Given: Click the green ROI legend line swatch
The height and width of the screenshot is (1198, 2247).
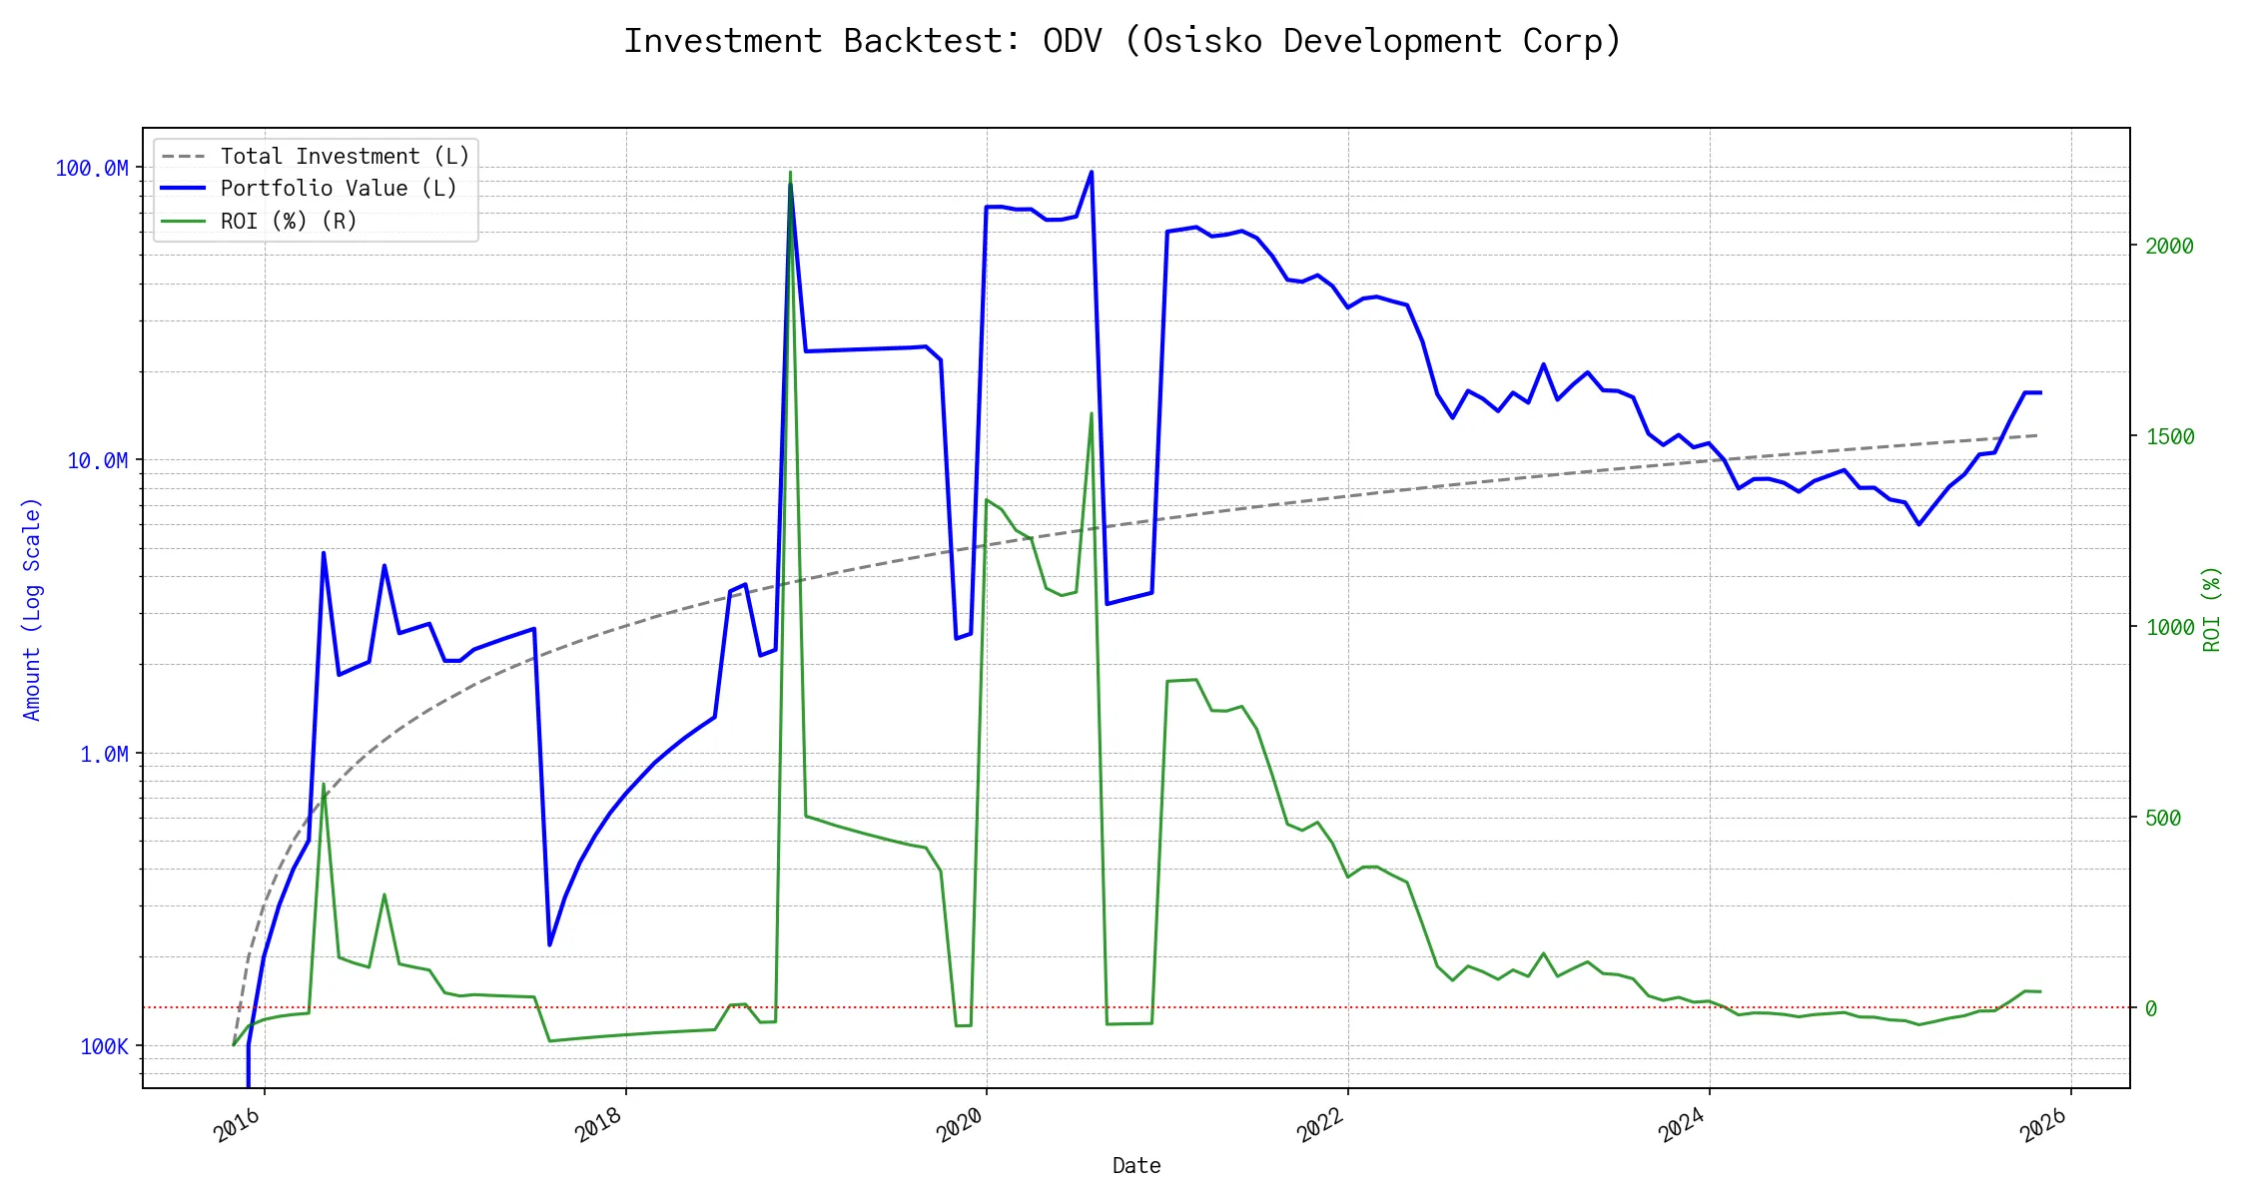Looking at the screenshot, I should click(x=183, y=222).
